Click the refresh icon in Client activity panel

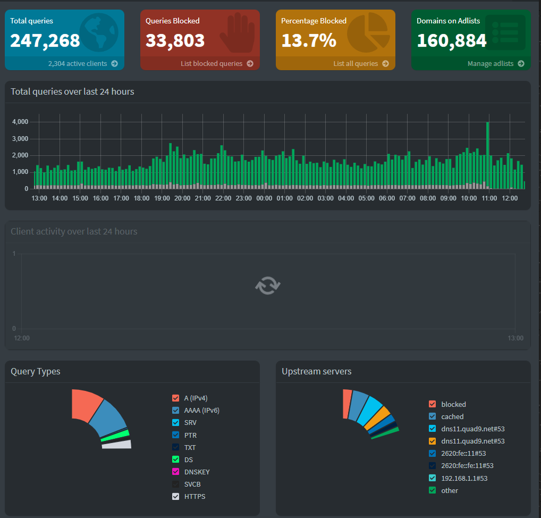267,286
